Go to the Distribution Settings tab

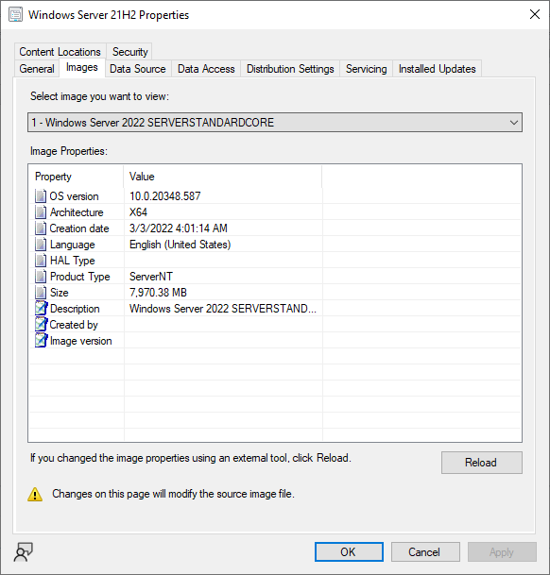pos(290,69)
